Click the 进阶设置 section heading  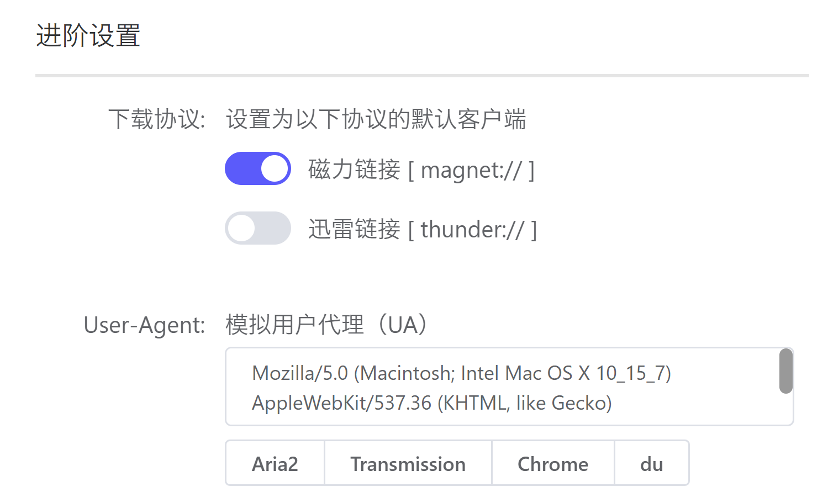tap(88, 36)
